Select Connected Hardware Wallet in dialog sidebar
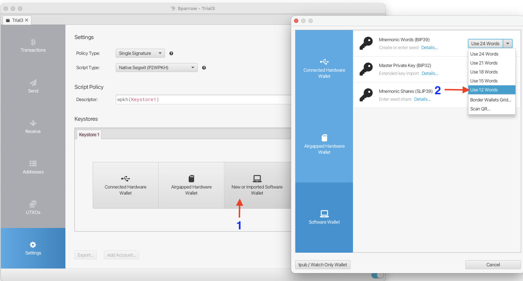This screenshot has width=523, height=281. click(324, 68)
